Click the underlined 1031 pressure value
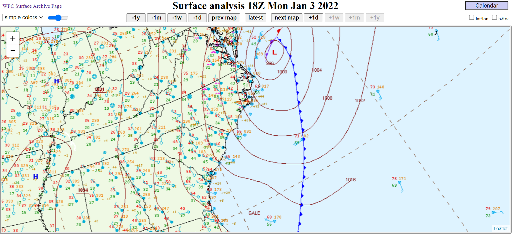The width and height of the screenshot is (512, 234). [x=99, y=90]
